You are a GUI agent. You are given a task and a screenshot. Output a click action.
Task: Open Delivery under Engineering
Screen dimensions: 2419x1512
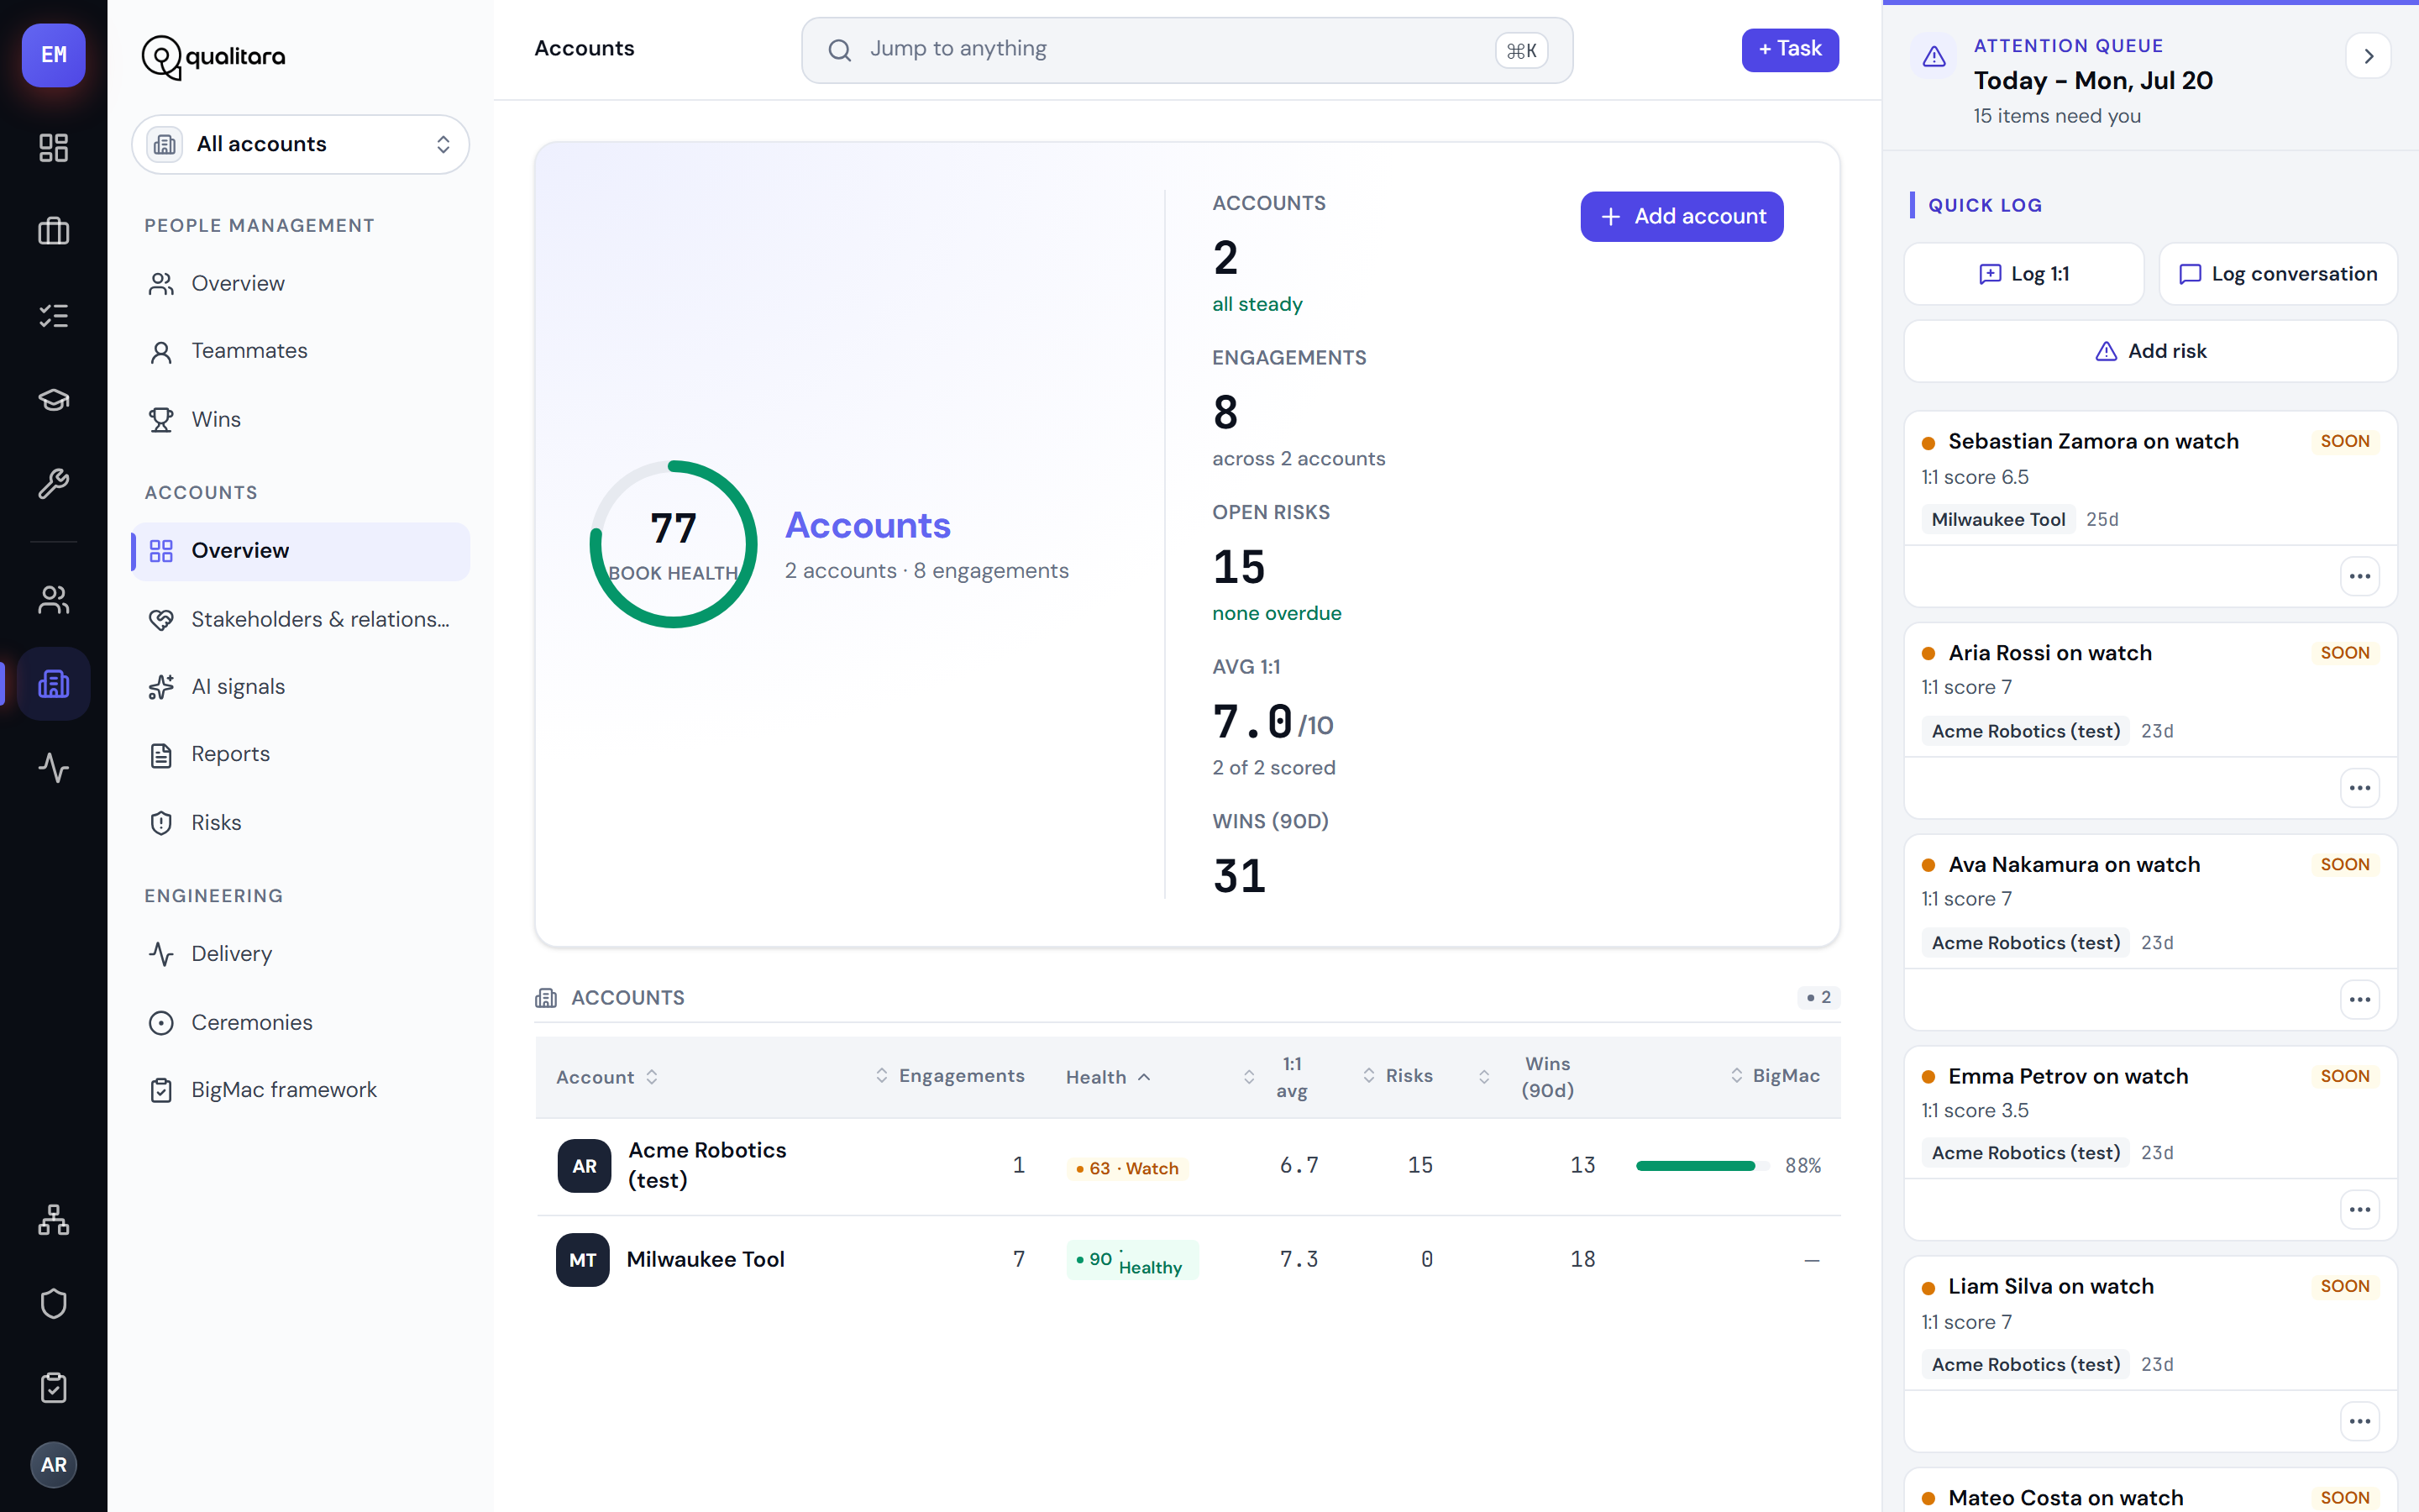coord(301,954)
